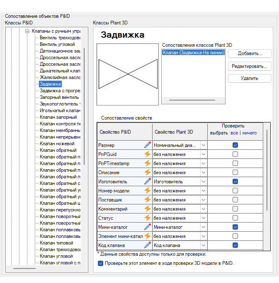Click lightning icon in PnPTimestamp row
This screenshot has width=279, height=283.
(148, 163)
